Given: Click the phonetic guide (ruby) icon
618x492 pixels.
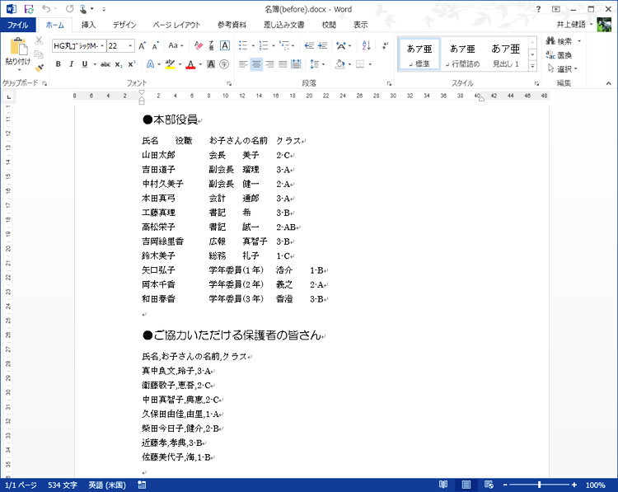Looking at the screenshot, I should pyautogui.click(x=211, y=45).
